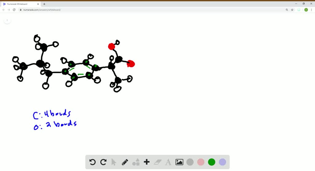Minimize the browser window
The width and height of the screenshot is (315, 171).
coord(296,4)
